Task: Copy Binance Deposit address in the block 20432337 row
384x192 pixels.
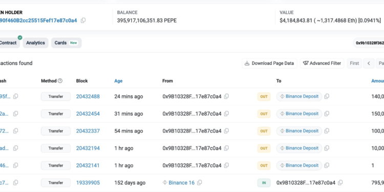Action: point(327,131)
